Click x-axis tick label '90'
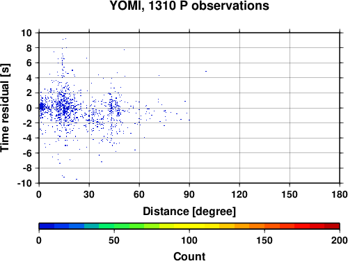348x261 pixels. coord(189,194)
